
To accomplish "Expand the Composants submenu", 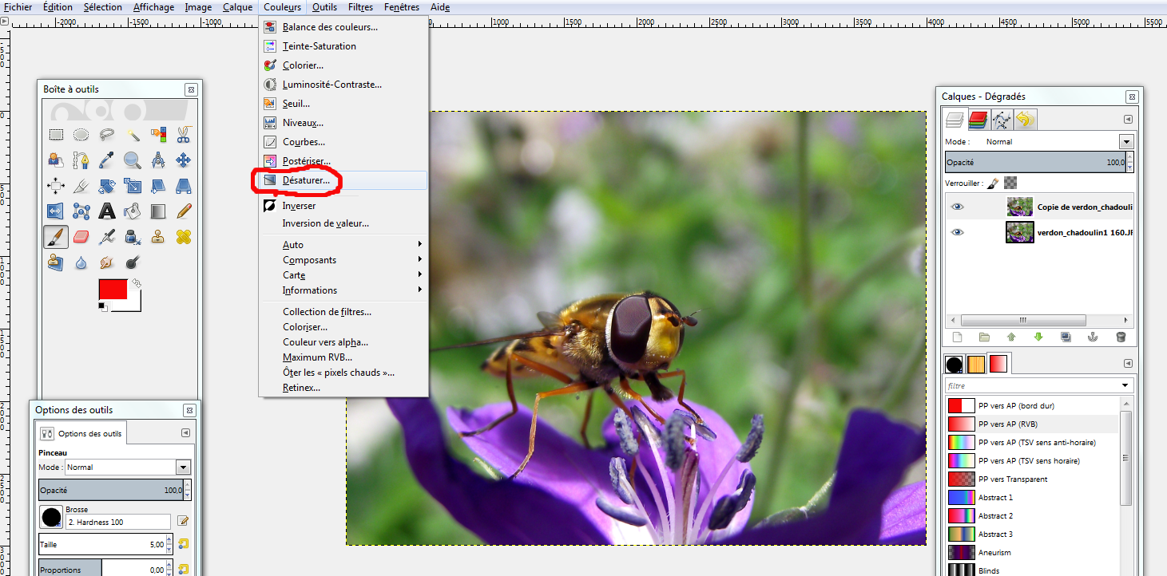I will [343, 260].
